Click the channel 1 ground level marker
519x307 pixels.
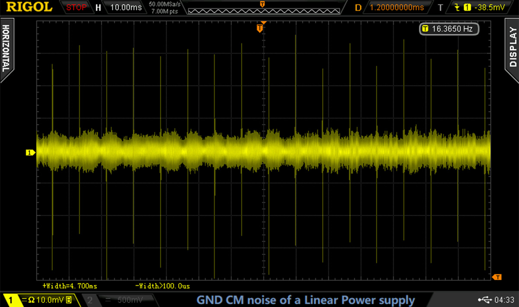coord(31,152)
